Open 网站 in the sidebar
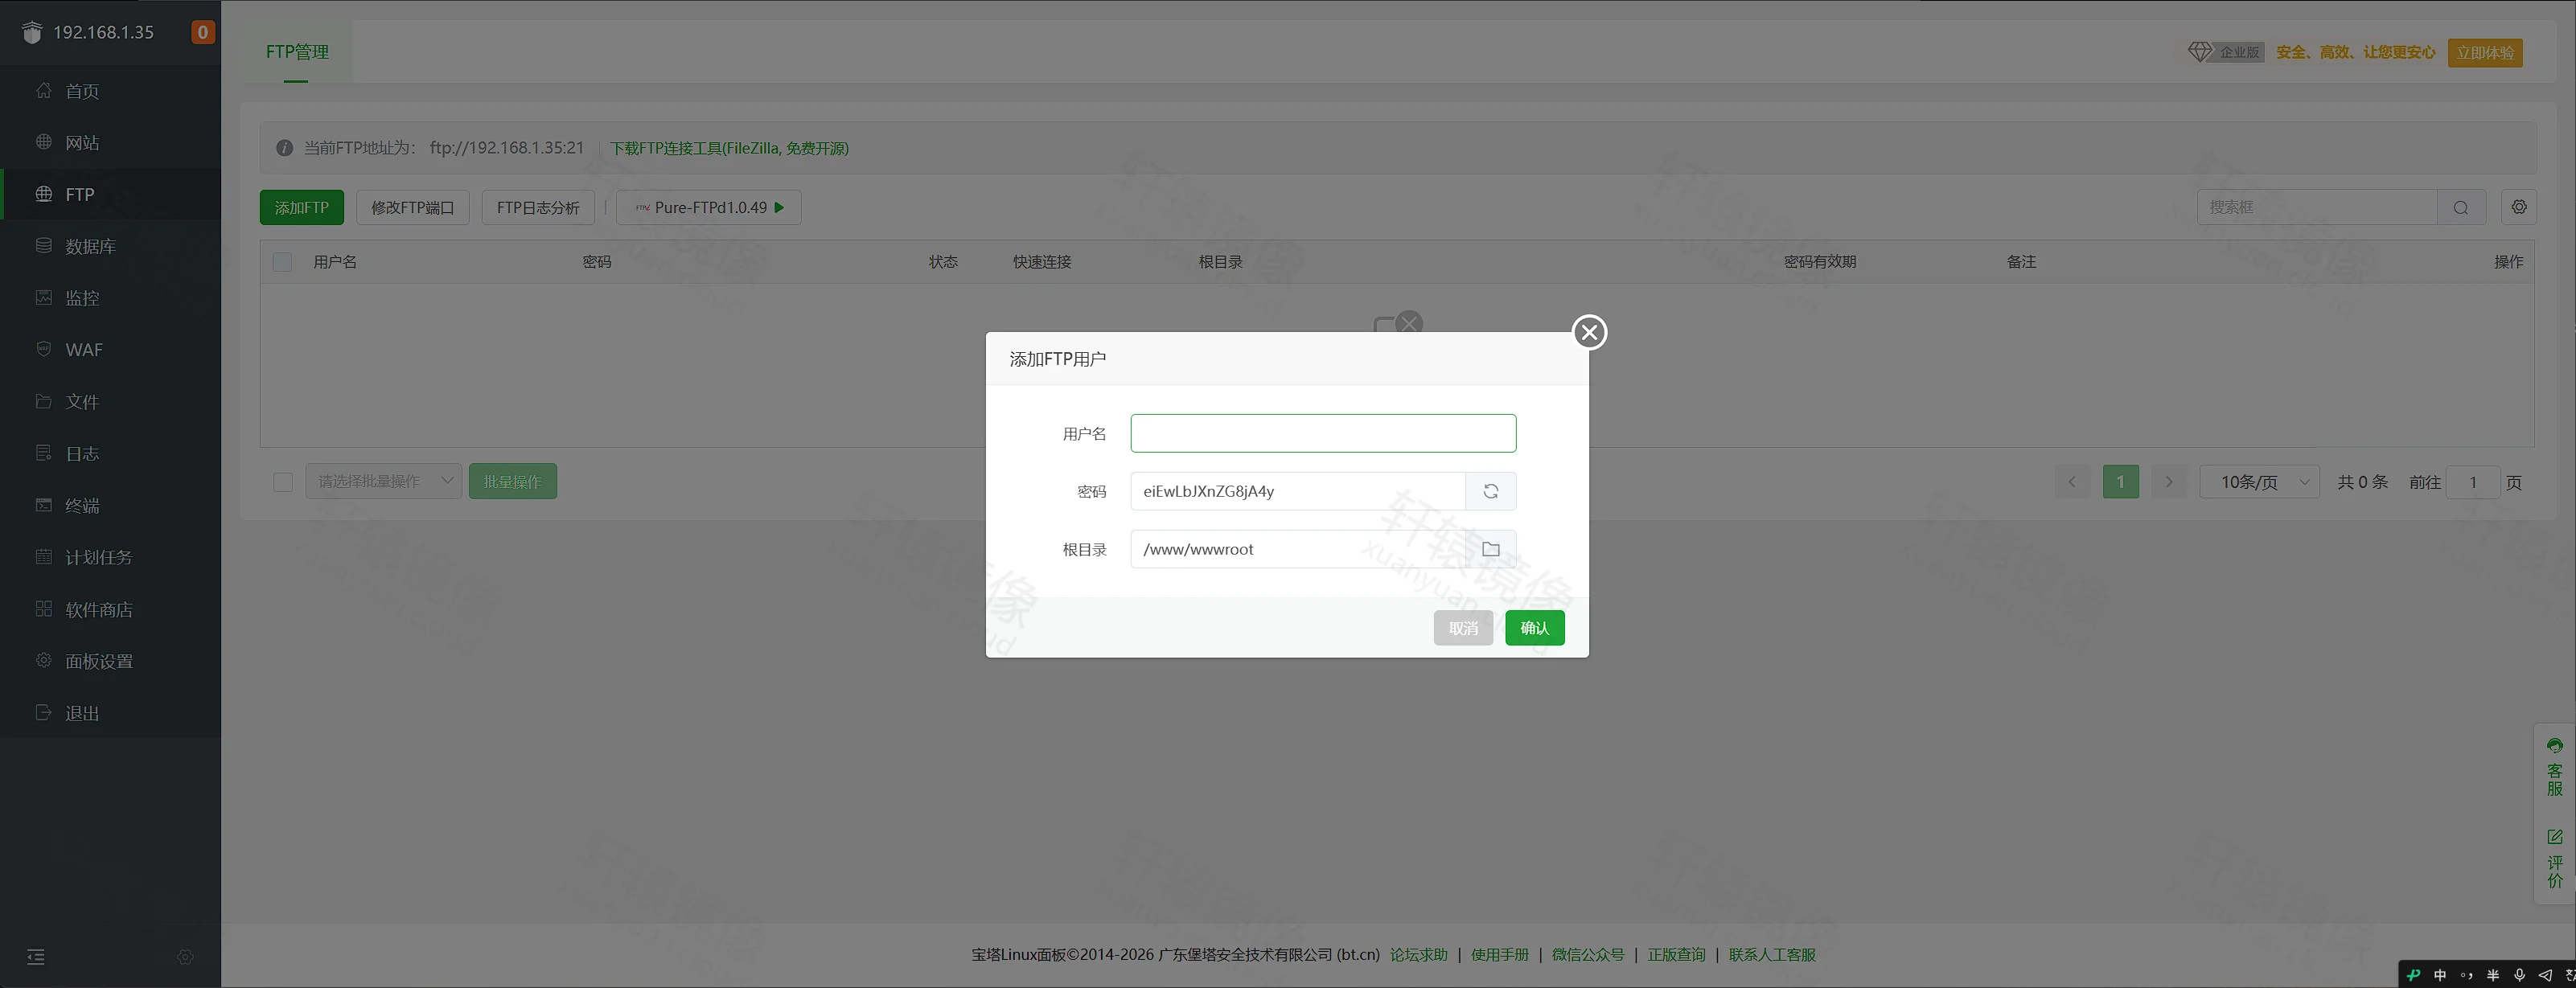Viewport: 2576px width, 988px height. pyautogui.click(x=110, y=143)
